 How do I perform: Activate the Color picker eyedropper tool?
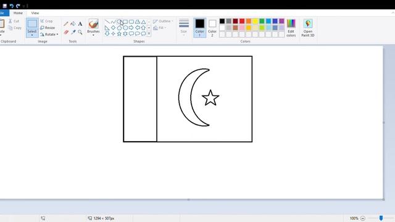coord(73,32)
